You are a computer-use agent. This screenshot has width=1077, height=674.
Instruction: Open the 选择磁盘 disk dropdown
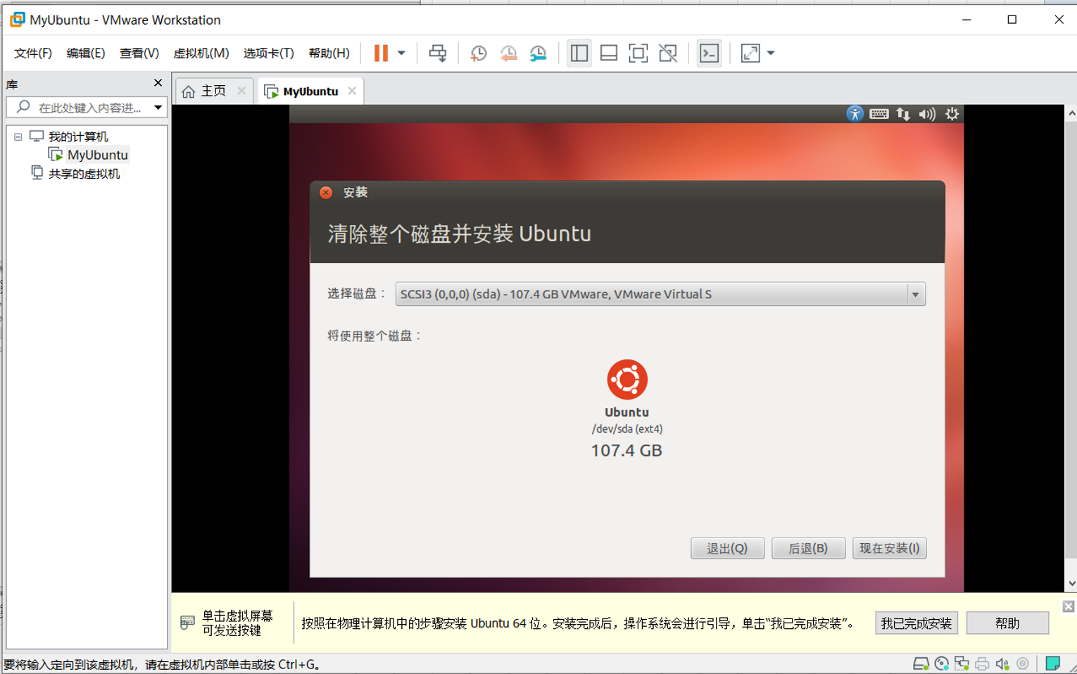tap(660, 294)
